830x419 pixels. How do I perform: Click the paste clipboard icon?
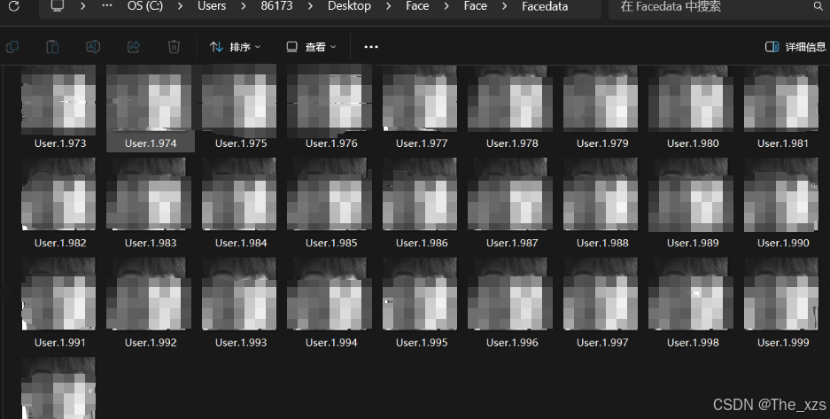point(52,47)
